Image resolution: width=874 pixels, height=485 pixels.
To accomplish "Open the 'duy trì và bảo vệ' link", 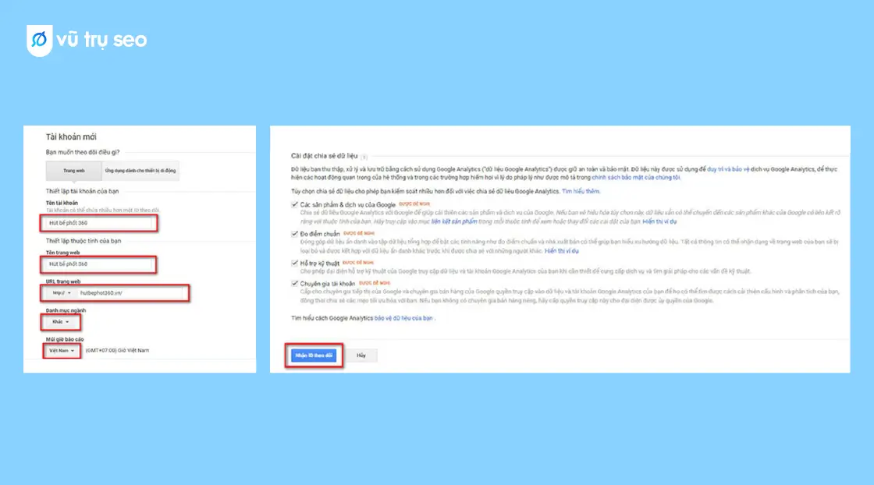I will 728,169.
